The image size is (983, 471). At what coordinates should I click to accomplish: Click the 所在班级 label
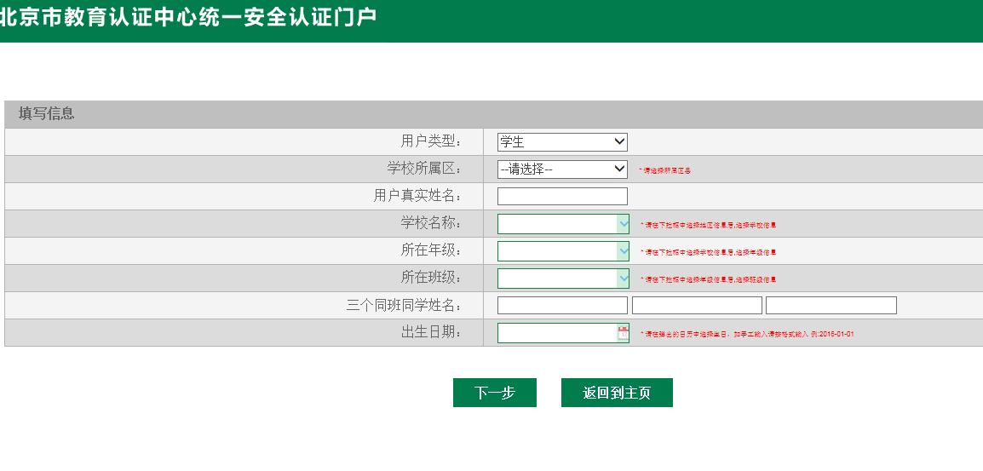pyautogui.click(x=431, y=278)
